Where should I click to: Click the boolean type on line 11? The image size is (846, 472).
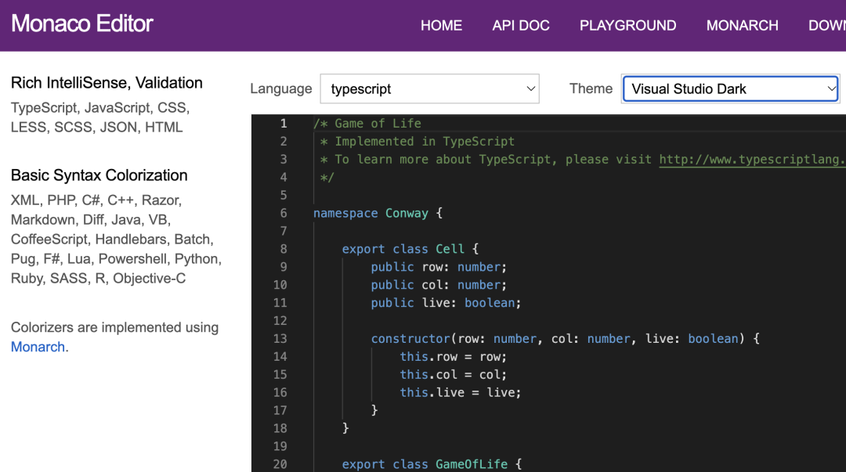[490, 303]
